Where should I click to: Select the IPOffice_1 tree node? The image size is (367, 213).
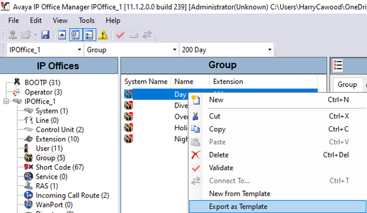point(40,101)
